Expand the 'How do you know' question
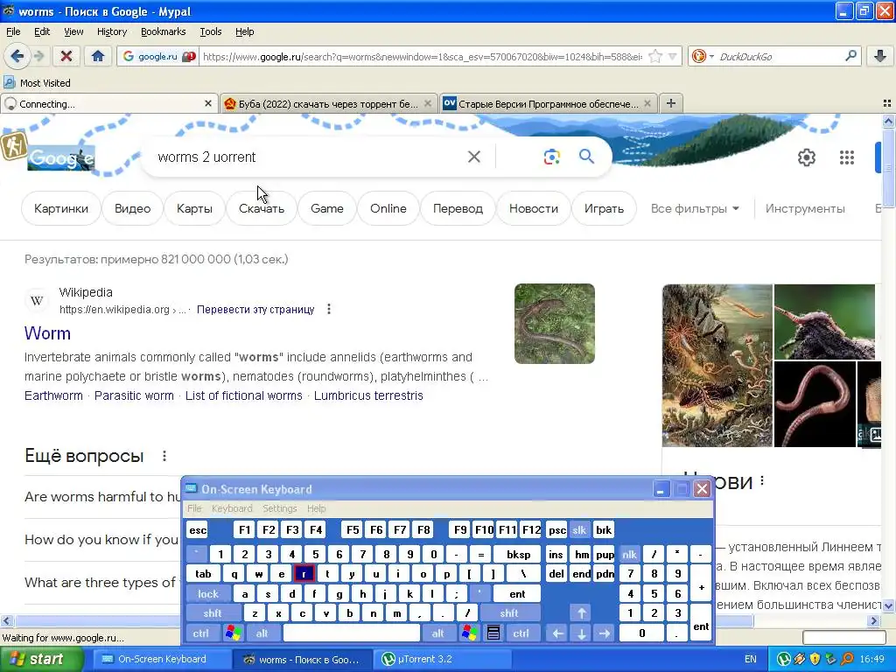Image resolution: width=896 pixels, height=672 pixels. click(101, 539)
